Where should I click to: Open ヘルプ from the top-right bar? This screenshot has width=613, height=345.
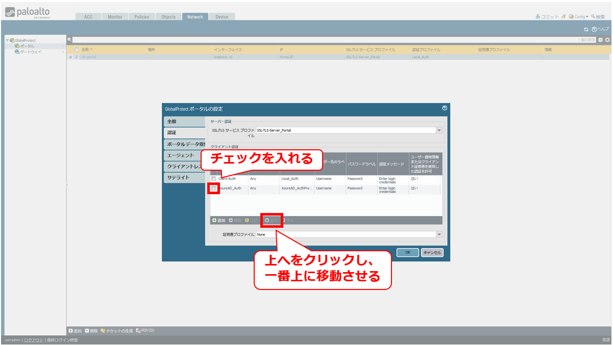tap(600, 30)
